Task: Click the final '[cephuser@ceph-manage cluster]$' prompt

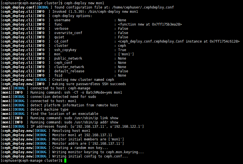Action: pyautogui.click(x=32, y=161)
